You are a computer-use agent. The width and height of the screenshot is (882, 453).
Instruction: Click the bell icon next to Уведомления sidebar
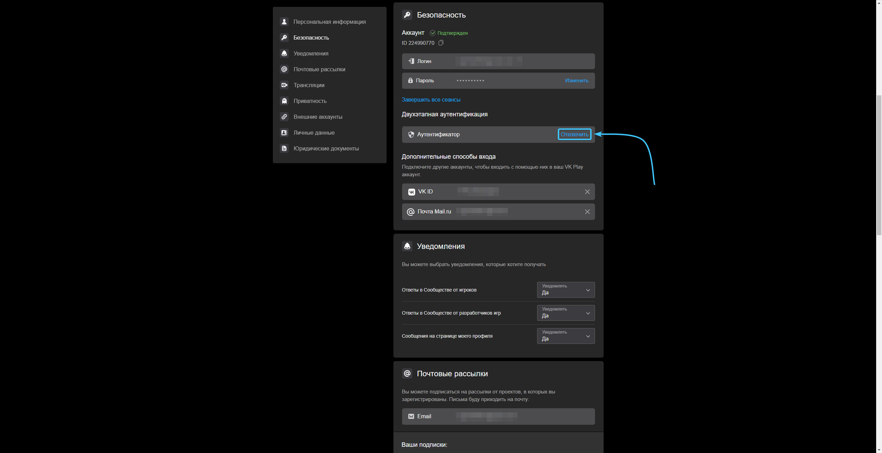tap(284, 53)
